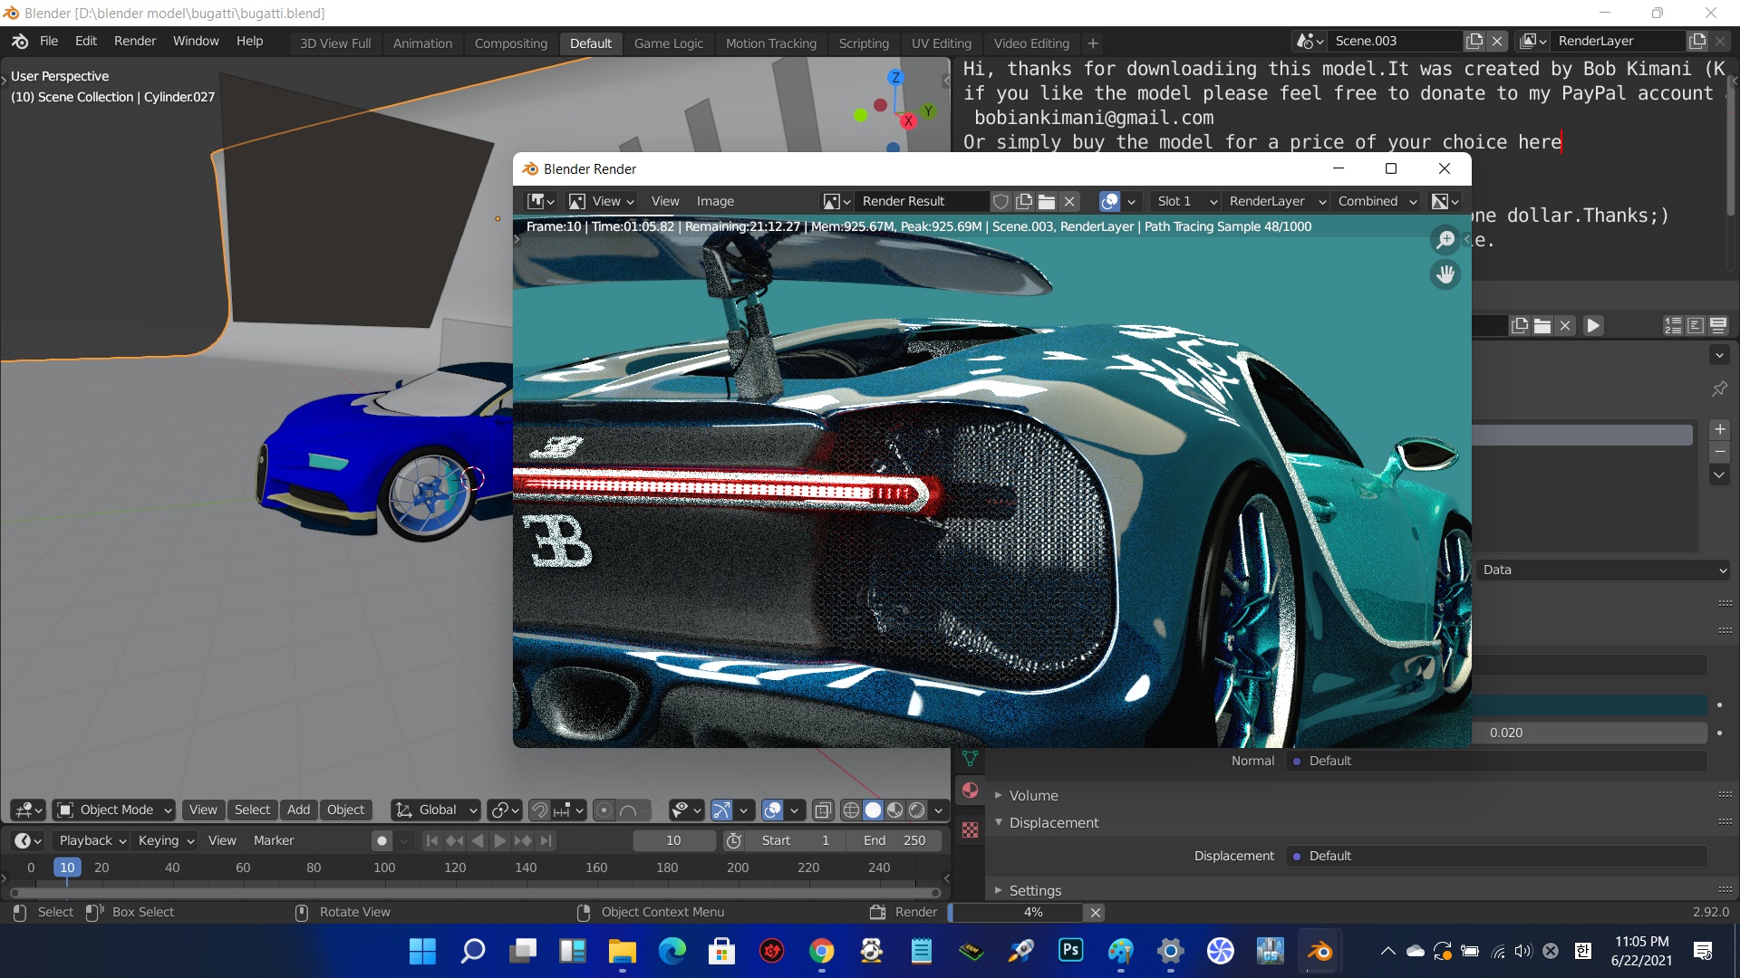Toggle viewport overlays display
Image resolution: width=1740 pixels, height=978 pixels.
click(x=772, y=810)
